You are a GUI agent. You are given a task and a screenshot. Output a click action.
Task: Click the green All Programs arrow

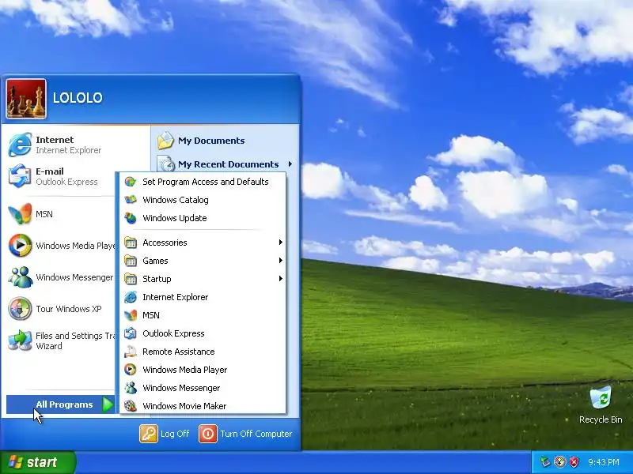108,404
